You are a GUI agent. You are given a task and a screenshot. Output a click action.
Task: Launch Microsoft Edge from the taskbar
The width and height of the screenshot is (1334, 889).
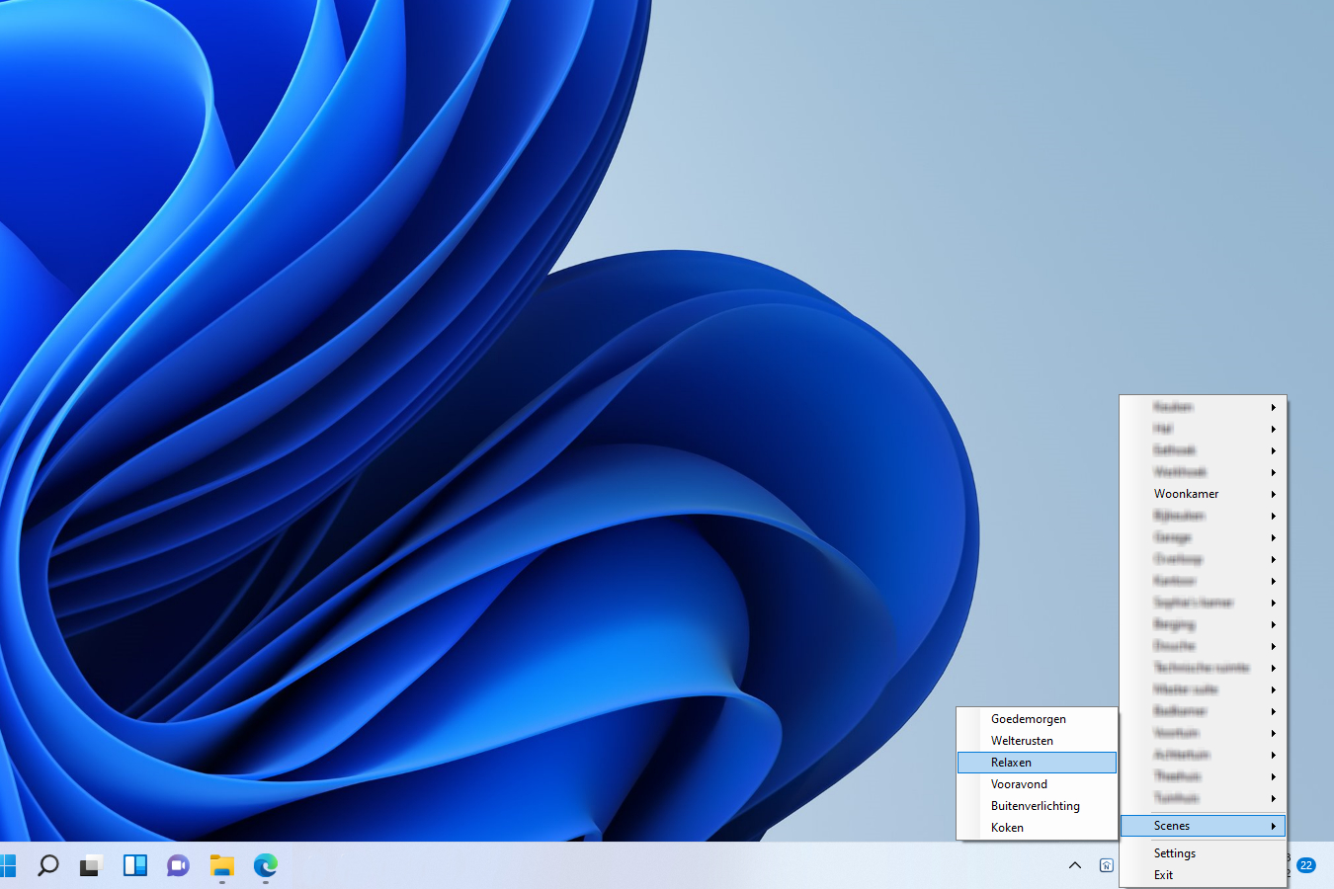(x=265, y=866)
